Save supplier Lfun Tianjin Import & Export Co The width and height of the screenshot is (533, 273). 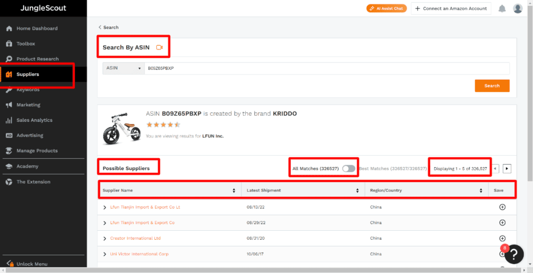[x=502, y=222]
